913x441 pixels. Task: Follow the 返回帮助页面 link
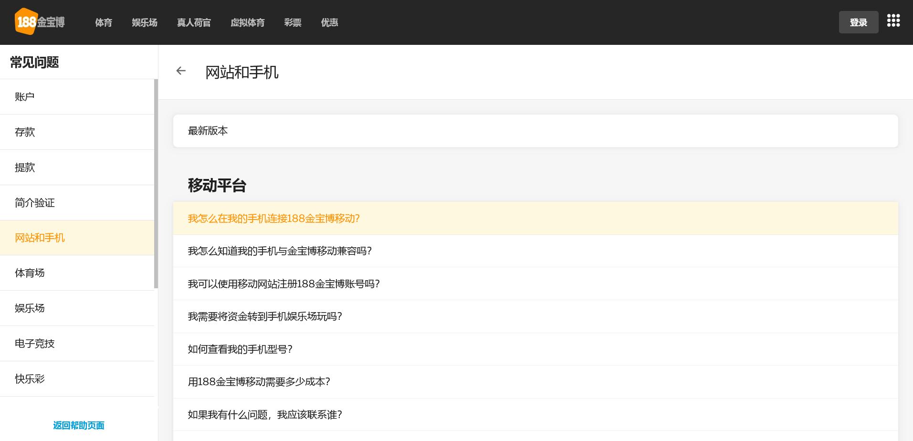tap(79, 425)
